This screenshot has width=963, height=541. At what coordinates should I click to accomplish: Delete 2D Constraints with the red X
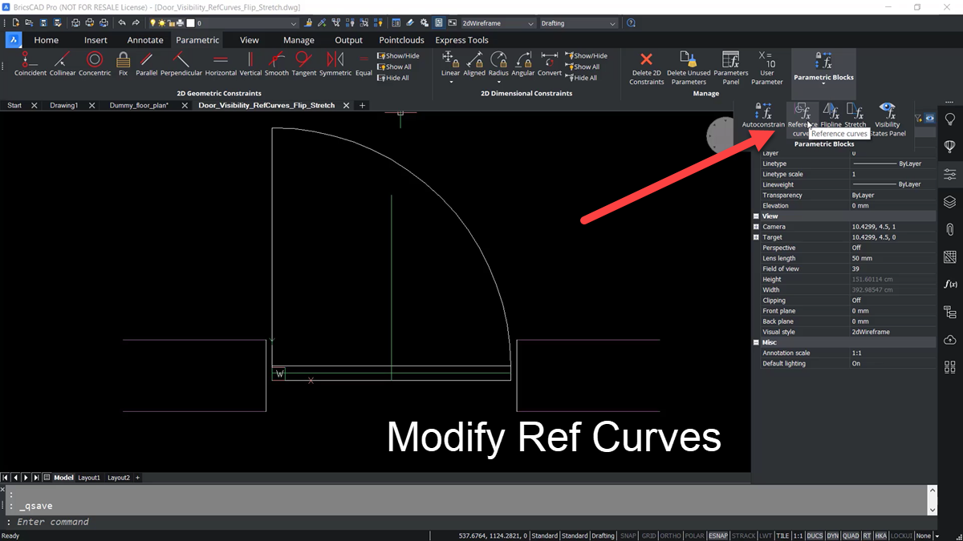pyautogui.click(x=646, y=67)
